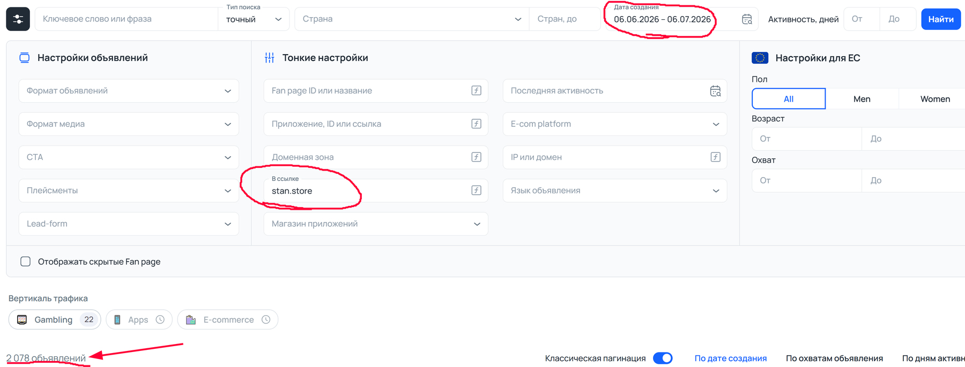Click the function icon in Доменная зона field

[x=476, y=157]
